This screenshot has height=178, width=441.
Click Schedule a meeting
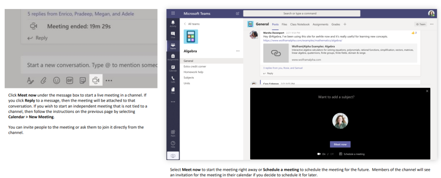point(352,154)
